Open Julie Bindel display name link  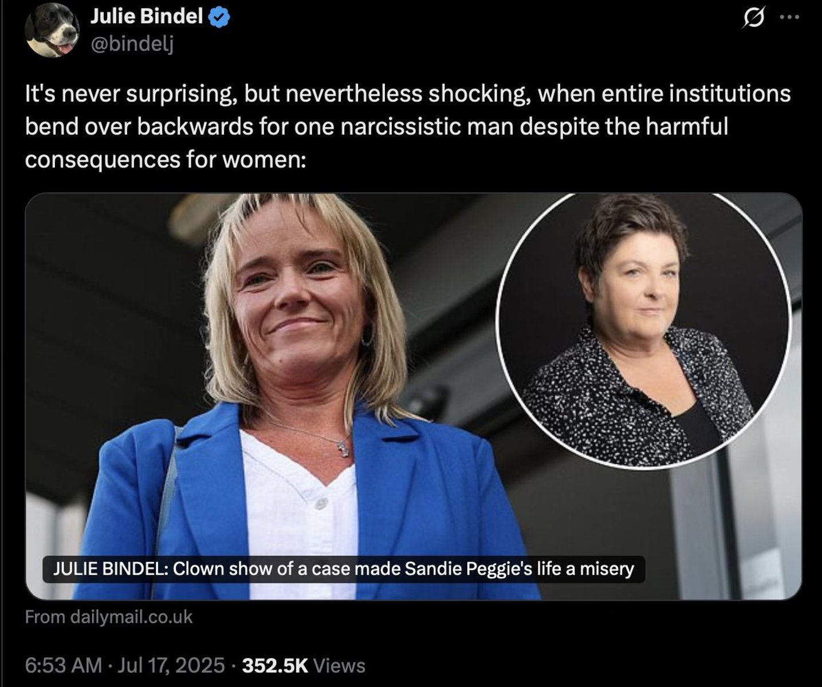pyautogui.click(x=147, y=17)
